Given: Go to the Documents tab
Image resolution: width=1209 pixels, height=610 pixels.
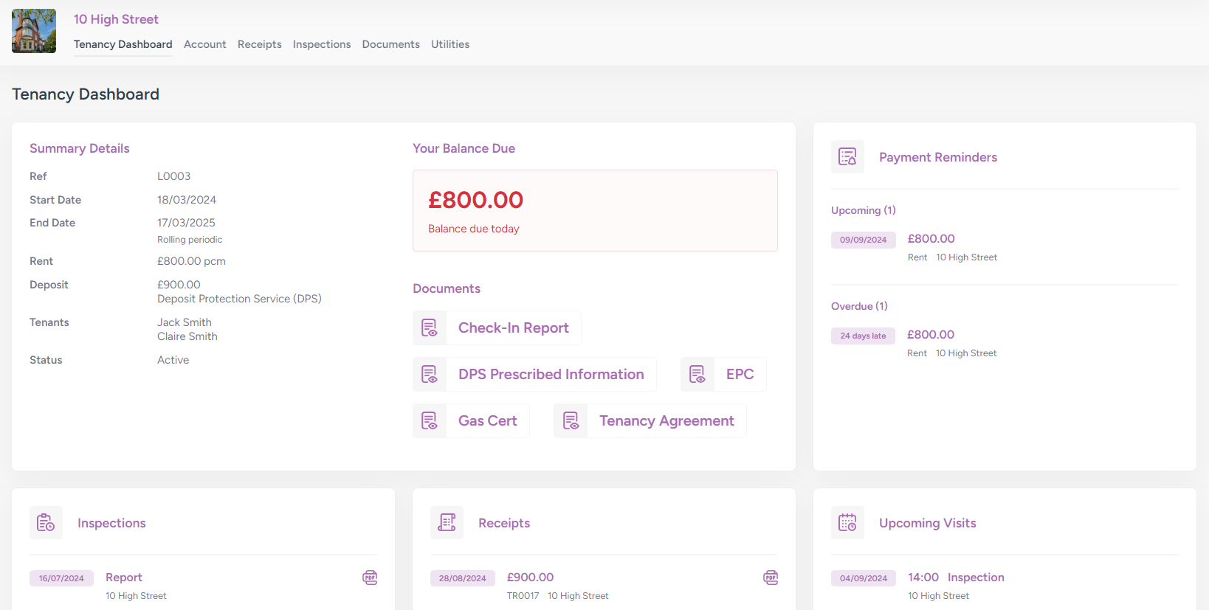Looking at the screenshot, I should (x=390, y=44).
